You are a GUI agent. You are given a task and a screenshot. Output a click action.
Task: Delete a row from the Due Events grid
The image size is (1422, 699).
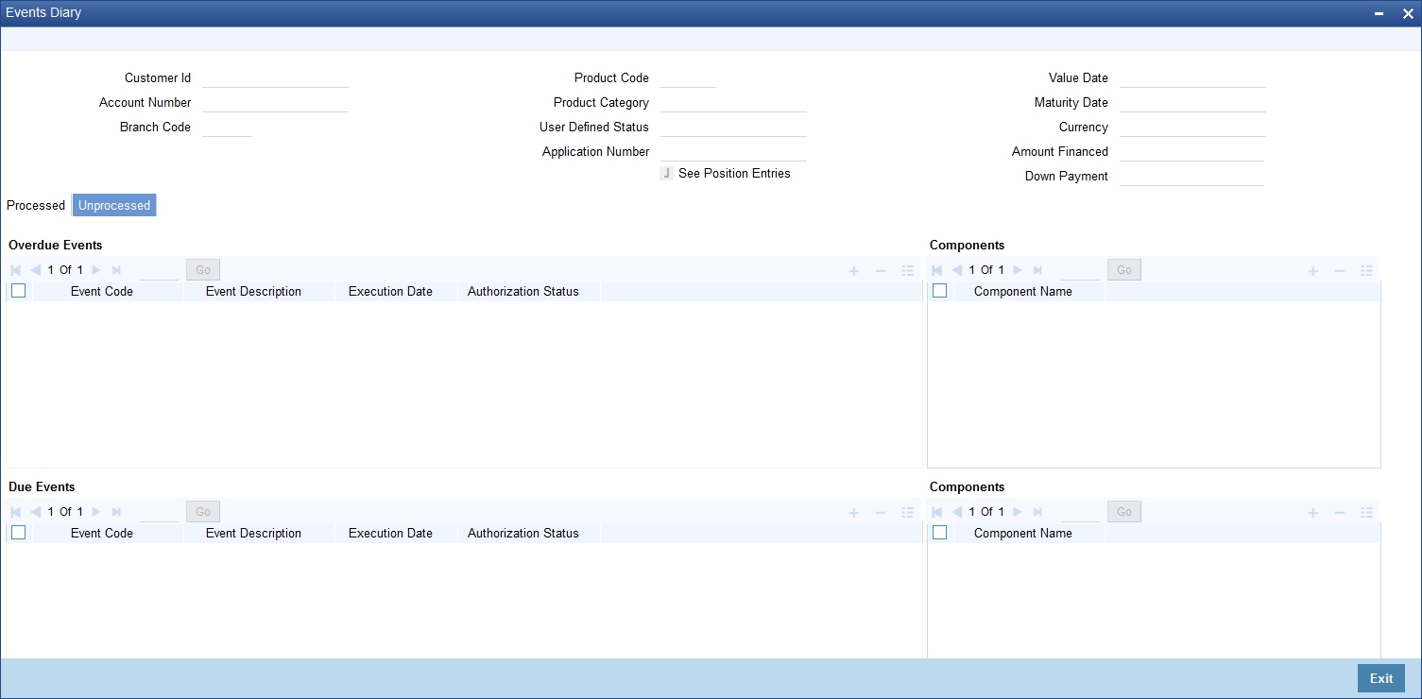[881, 513]
